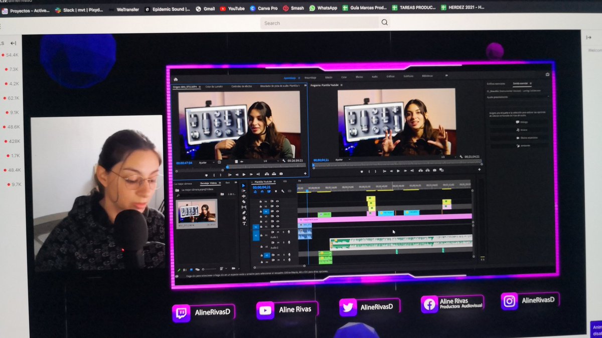Go to Out point in Program monitor
Viewport: 602px width, 338px height.
tap(412, 171)
